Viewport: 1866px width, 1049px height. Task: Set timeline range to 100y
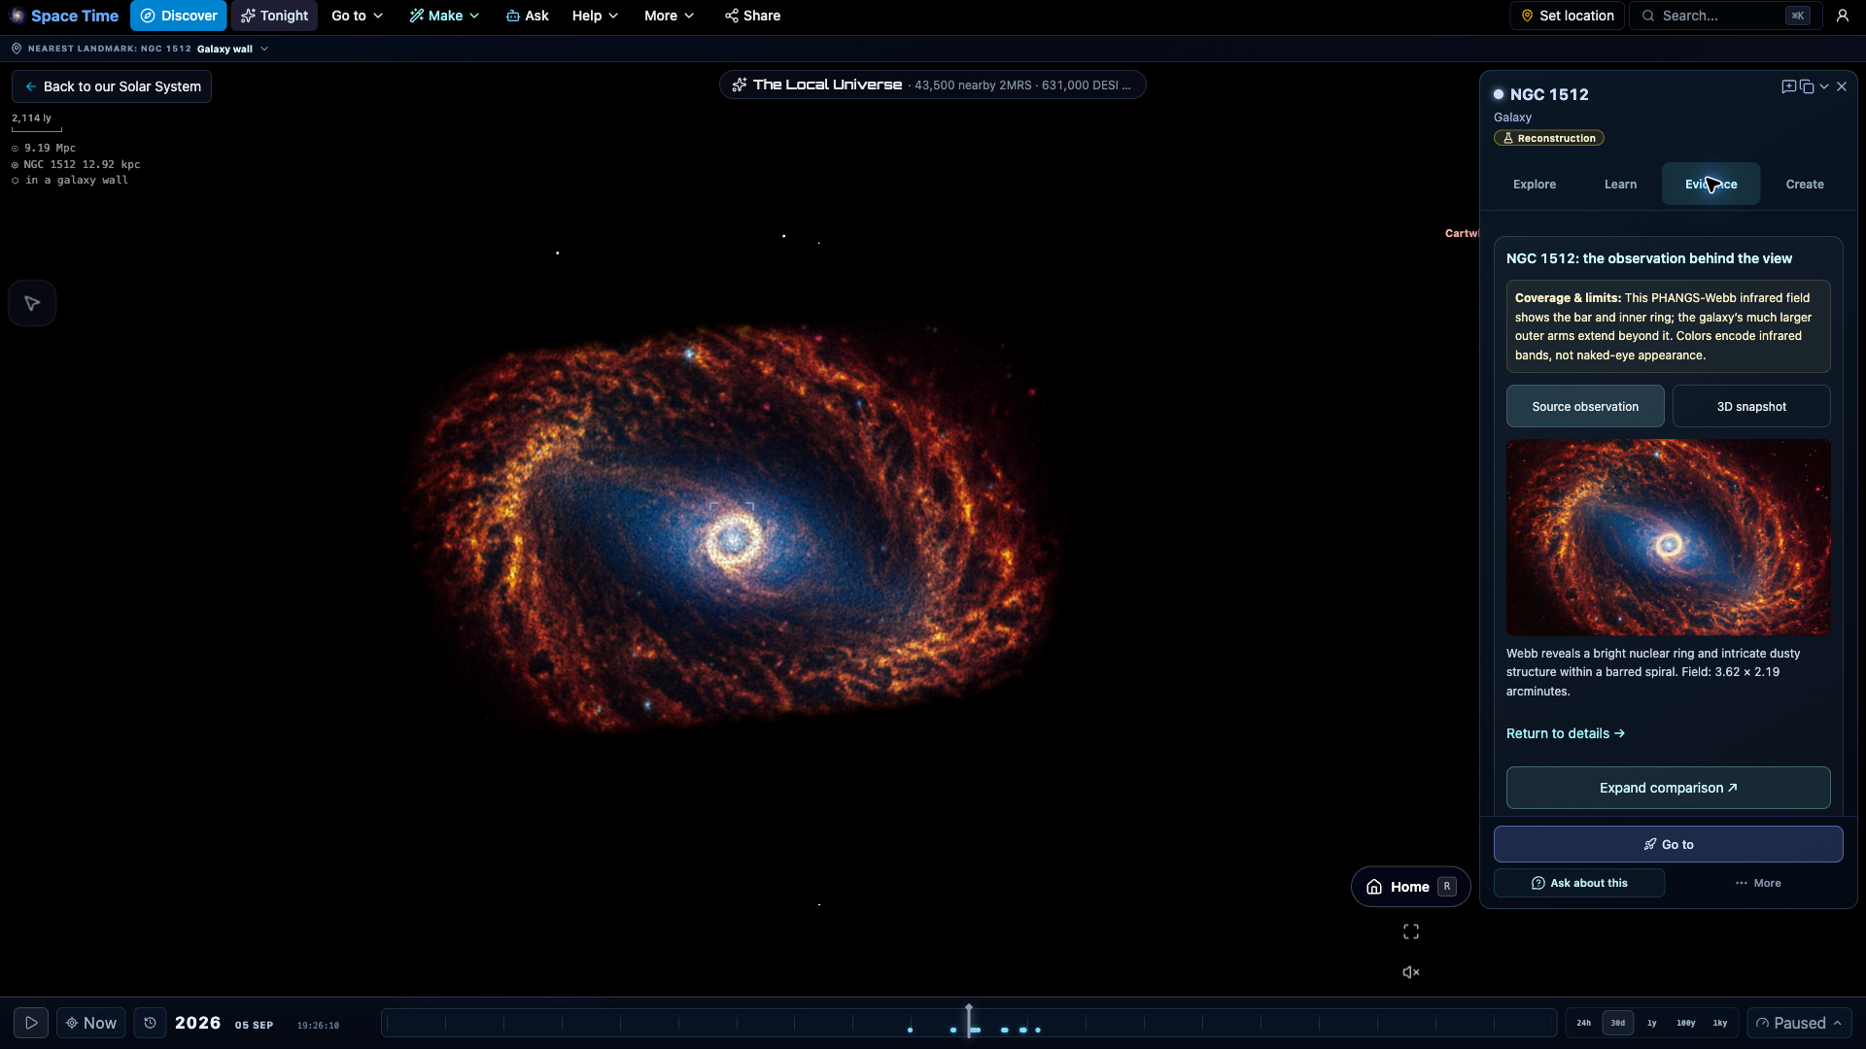point(1686,1023)
